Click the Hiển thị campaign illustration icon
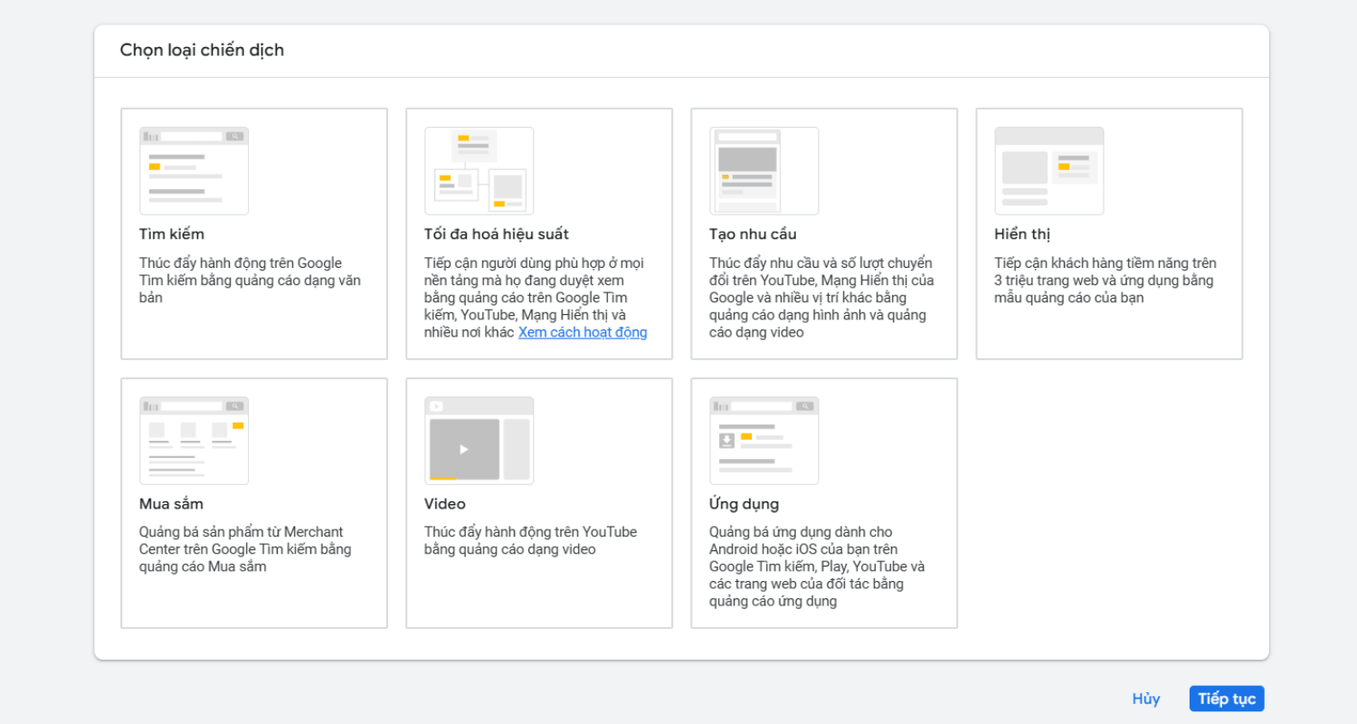1357x724 pixels. pos(1049,170)
